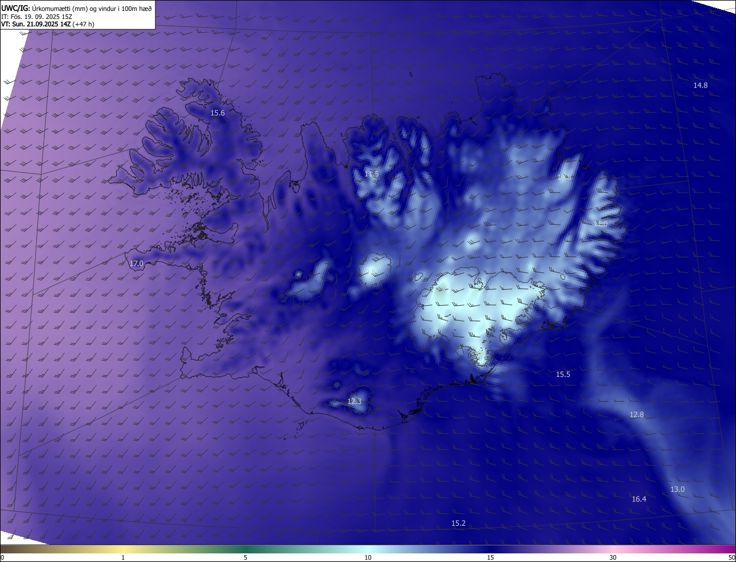The image size is (736, 562).
Task: Click the colour scale tick label '1'
Action: [123, 557]
